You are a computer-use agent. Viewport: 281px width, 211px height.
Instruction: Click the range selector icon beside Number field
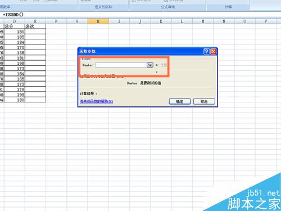coord(150,65)
